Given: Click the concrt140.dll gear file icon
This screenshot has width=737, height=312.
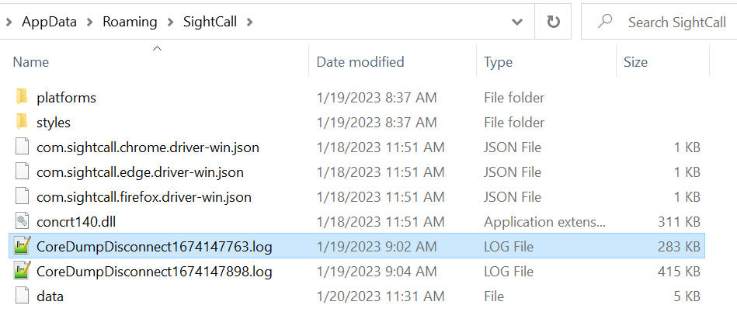Looking at the screenshot, I should (x=22, y=221).
